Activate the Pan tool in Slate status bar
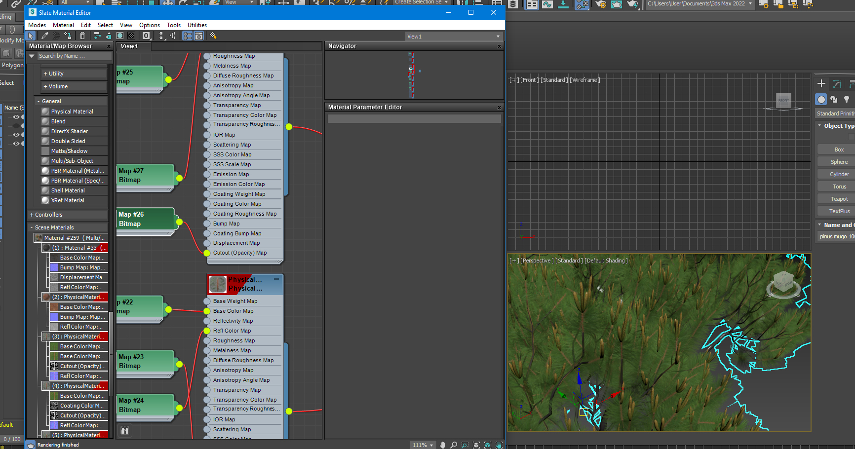 (x=442, y=445)
